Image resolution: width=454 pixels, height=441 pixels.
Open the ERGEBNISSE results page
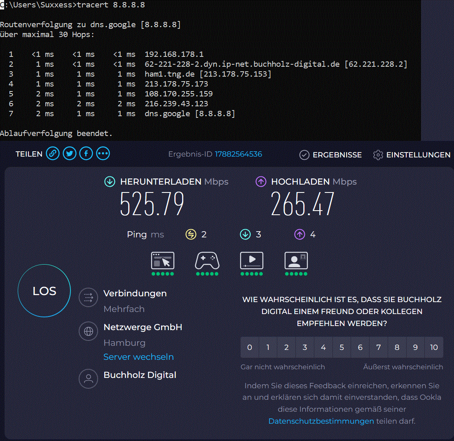tap(330, 155)
